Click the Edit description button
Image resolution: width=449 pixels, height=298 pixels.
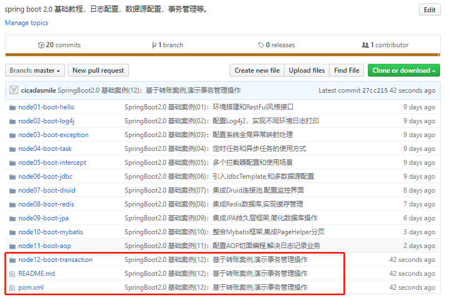tap(430, 10)
